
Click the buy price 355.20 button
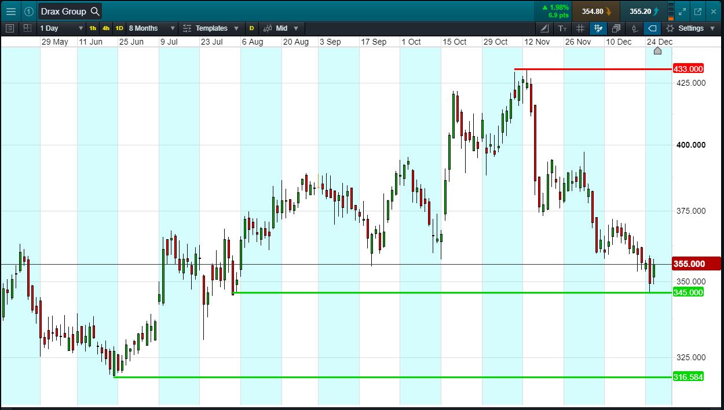click(643, 11)
